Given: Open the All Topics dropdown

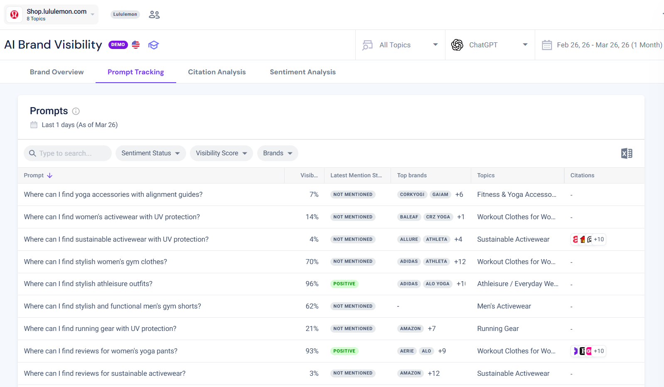Looking at the screenshot, I should pyautogui.click(x=400, y=45).
